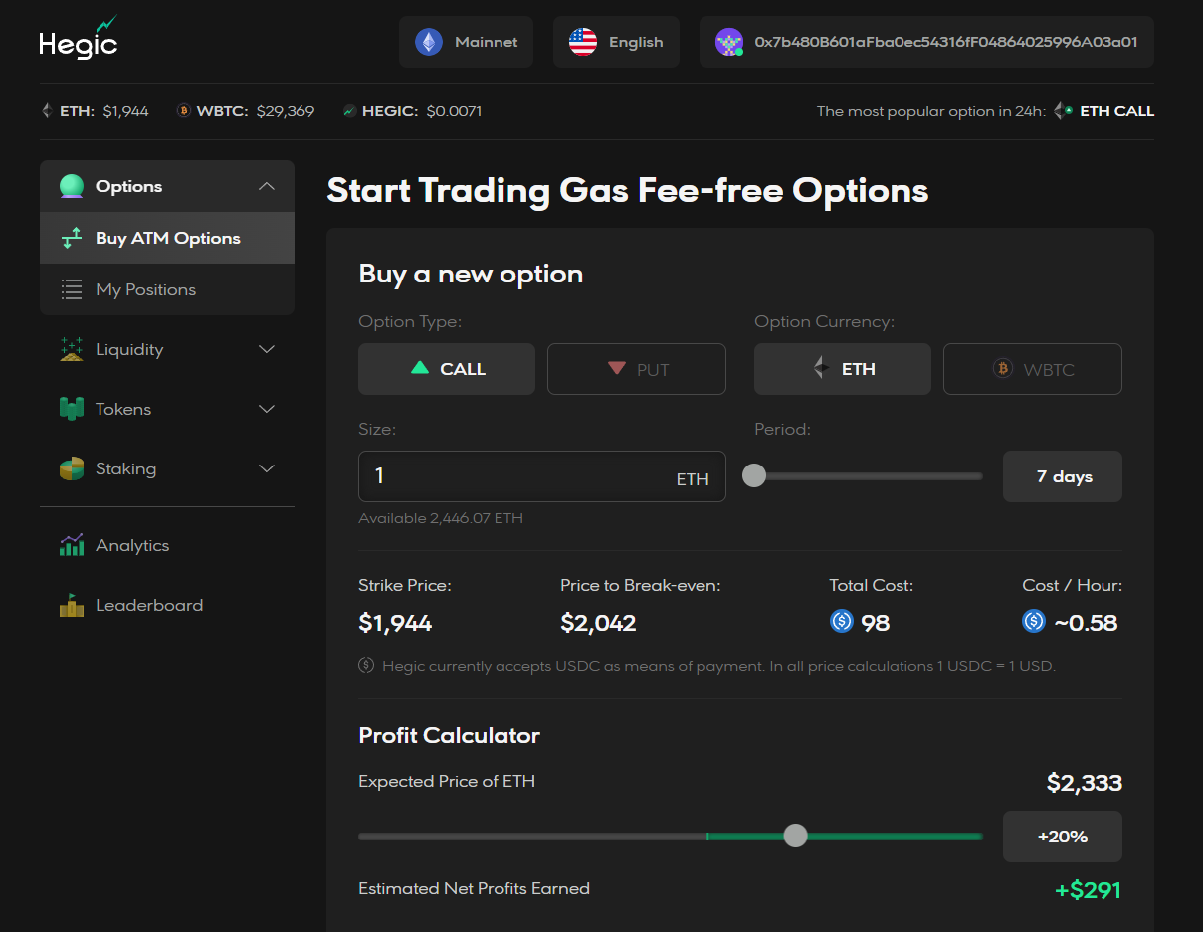Click the $1,944 strike price value

395,624
